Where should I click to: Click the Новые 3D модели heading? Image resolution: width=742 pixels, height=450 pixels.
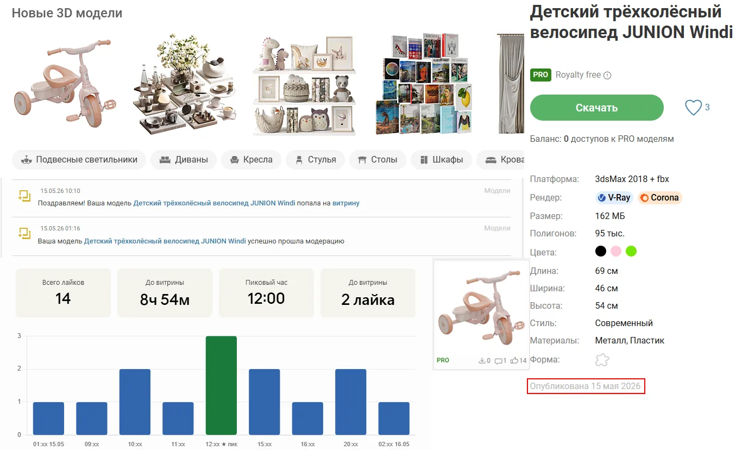coord(67,13)
